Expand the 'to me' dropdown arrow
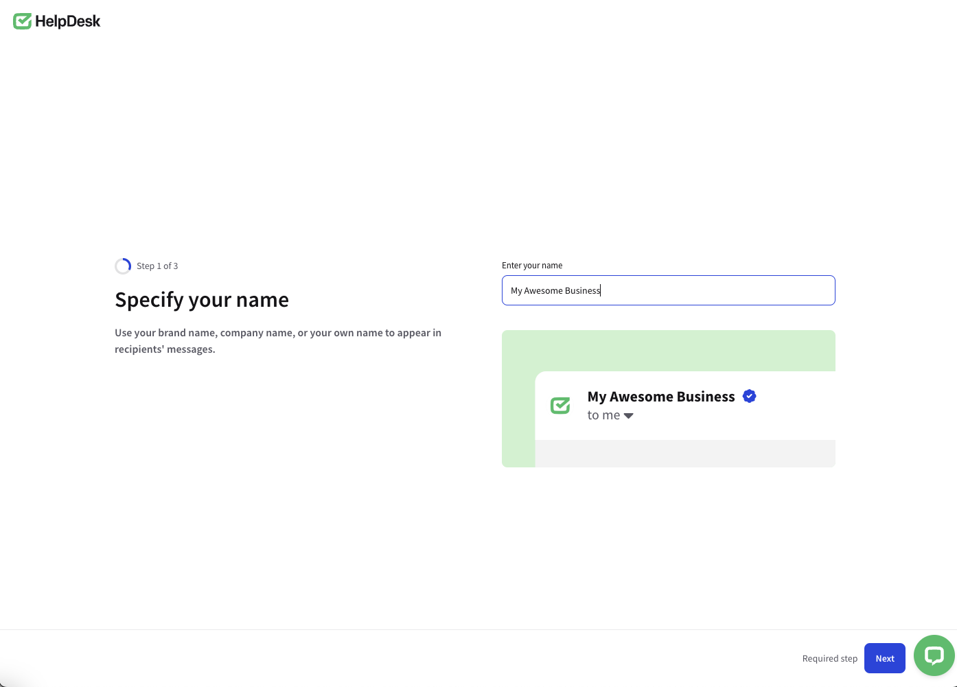 point(628,416)
